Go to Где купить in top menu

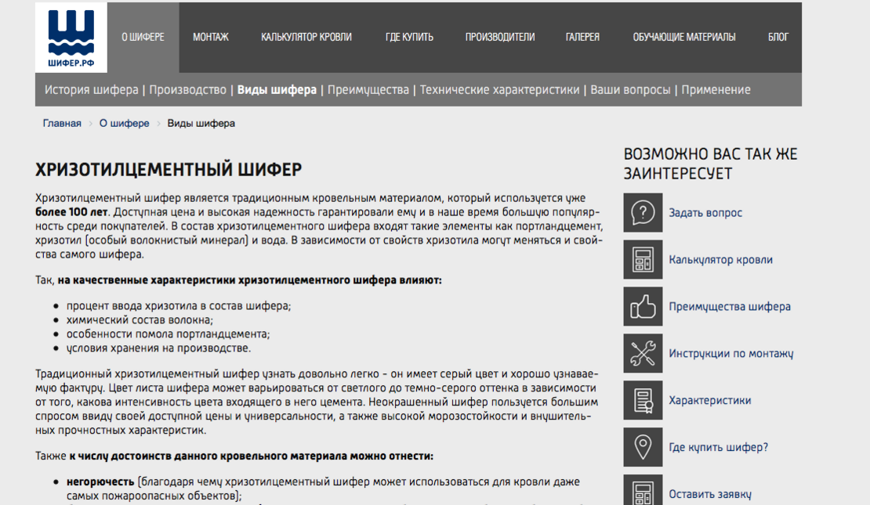coord(409,37)
